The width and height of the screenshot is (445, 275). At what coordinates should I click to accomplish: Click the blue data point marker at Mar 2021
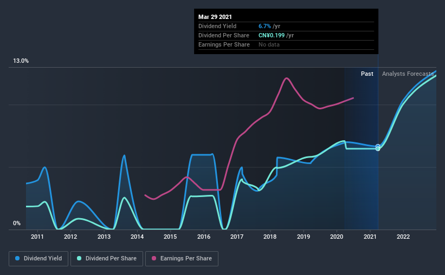(378, 146)
